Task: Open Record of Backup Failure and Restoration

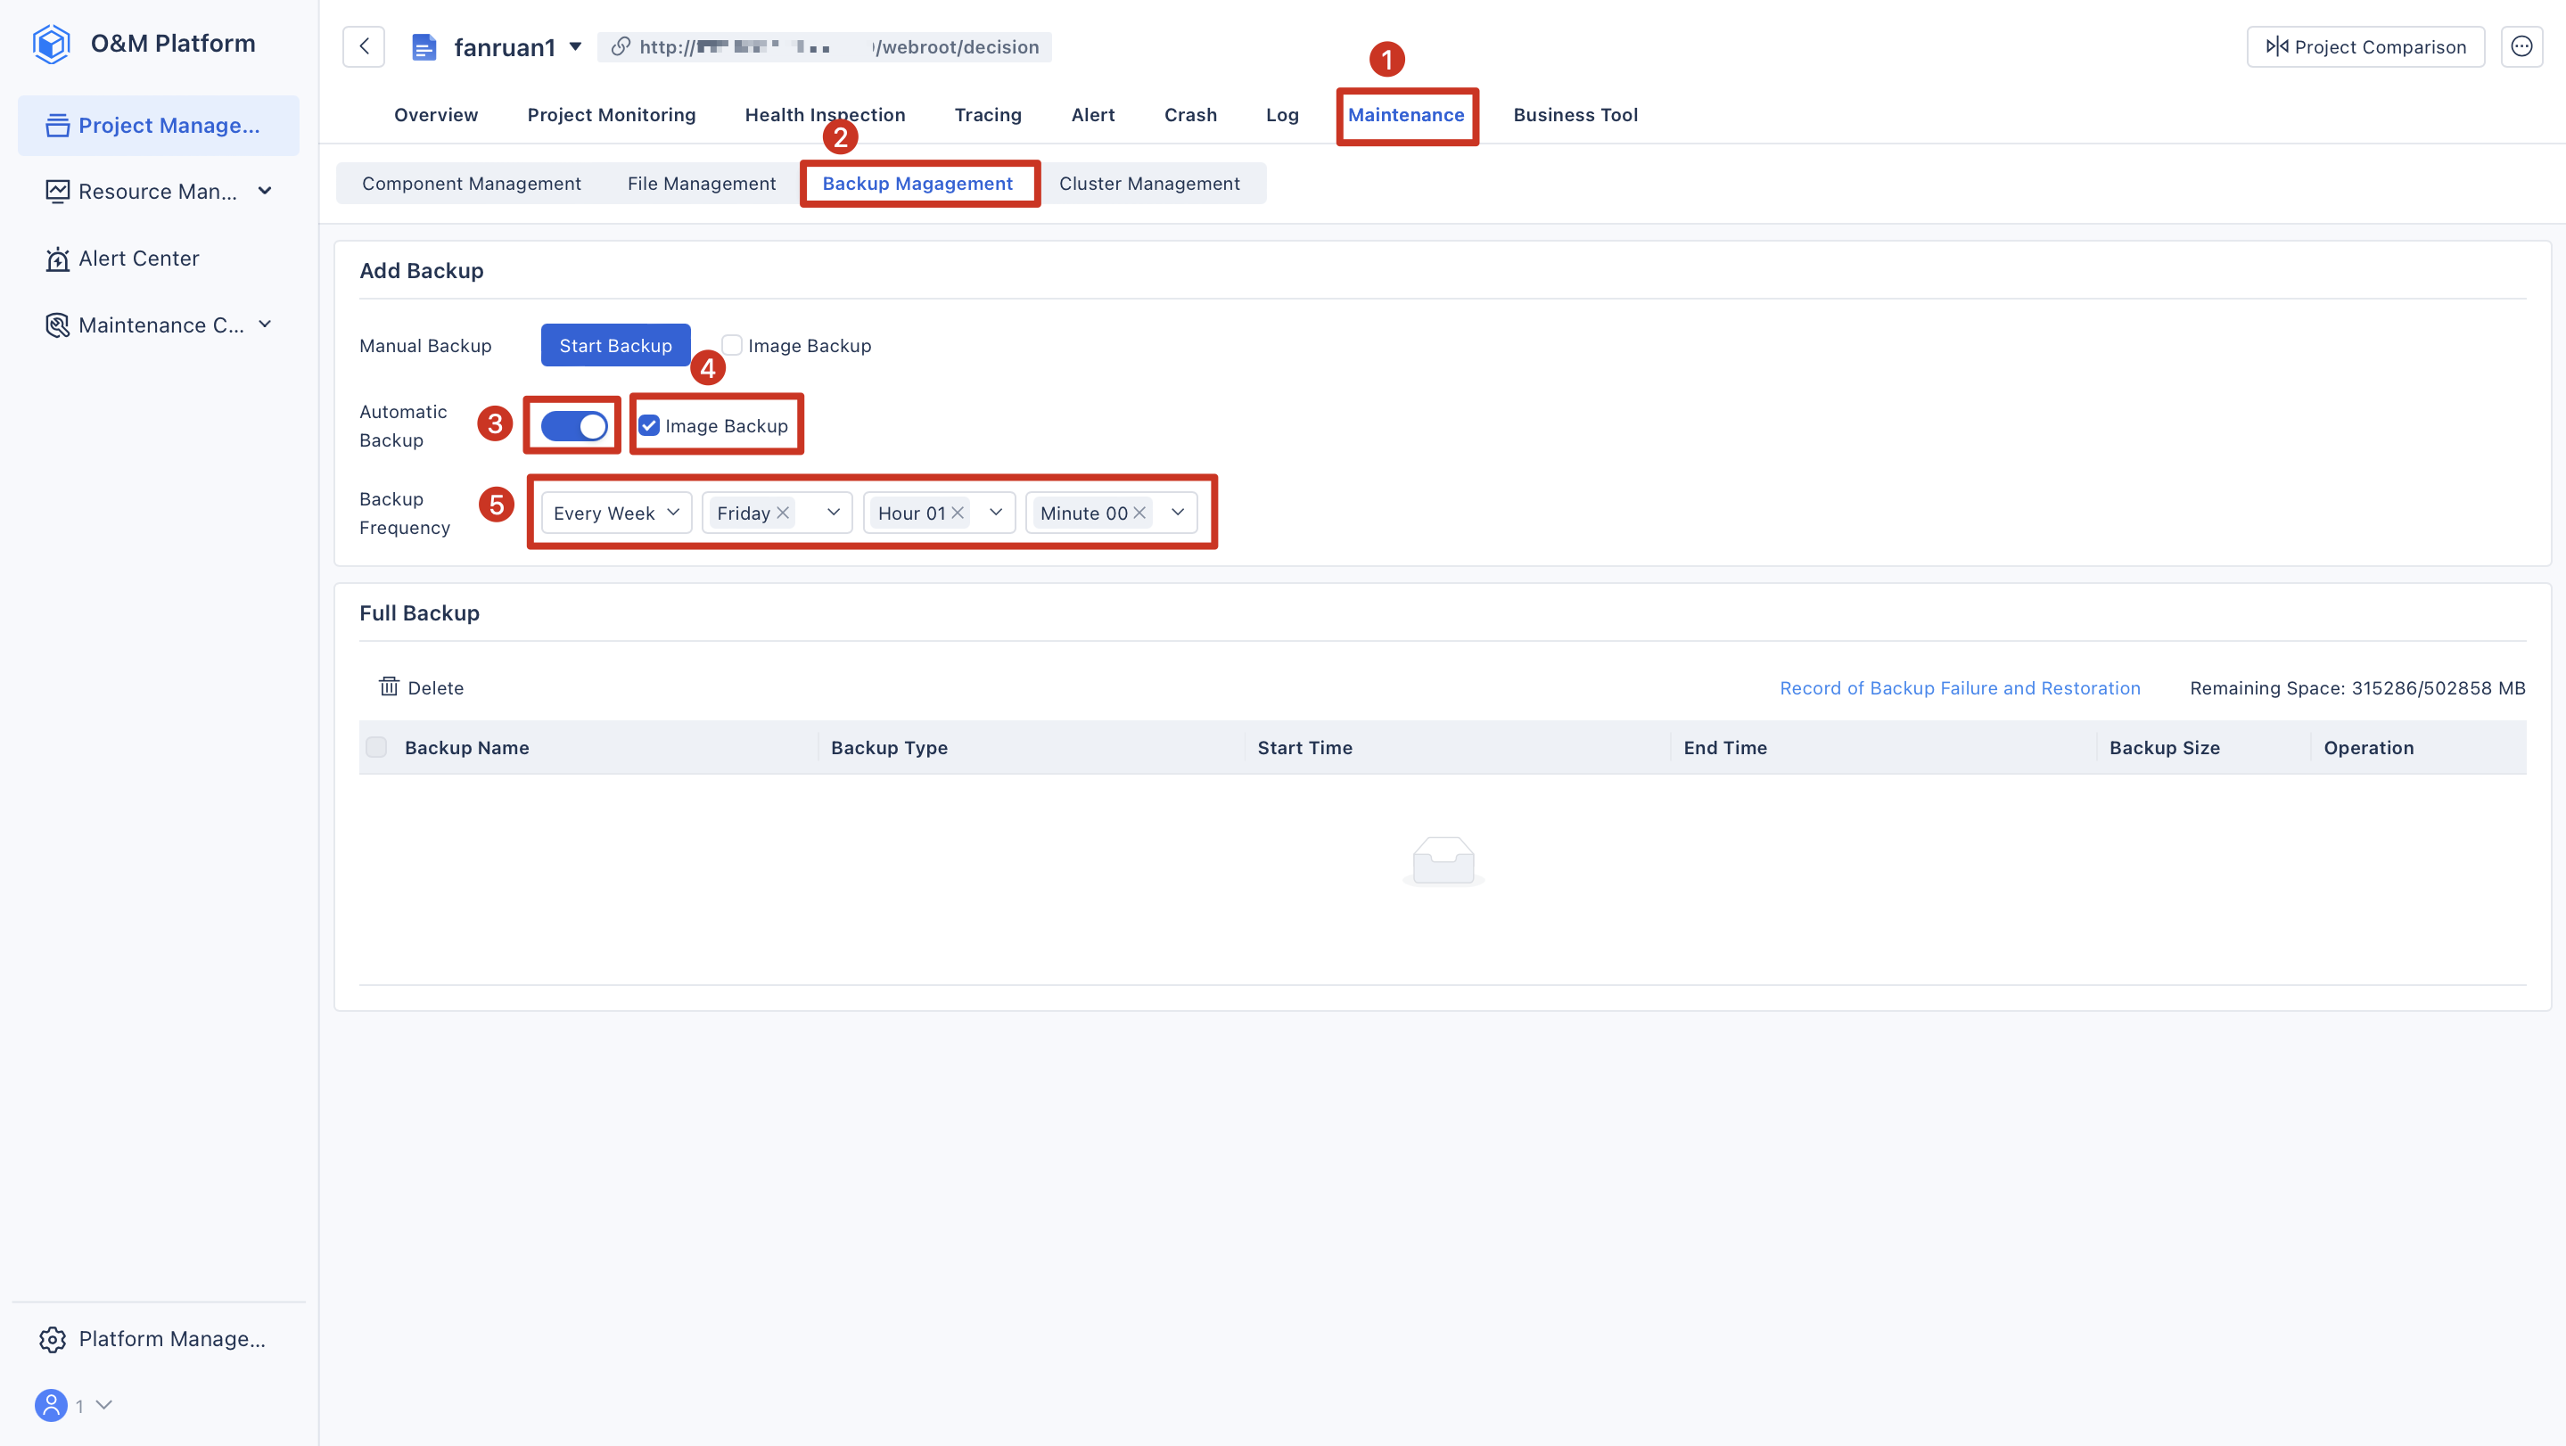Action: tap(1960, 688)
